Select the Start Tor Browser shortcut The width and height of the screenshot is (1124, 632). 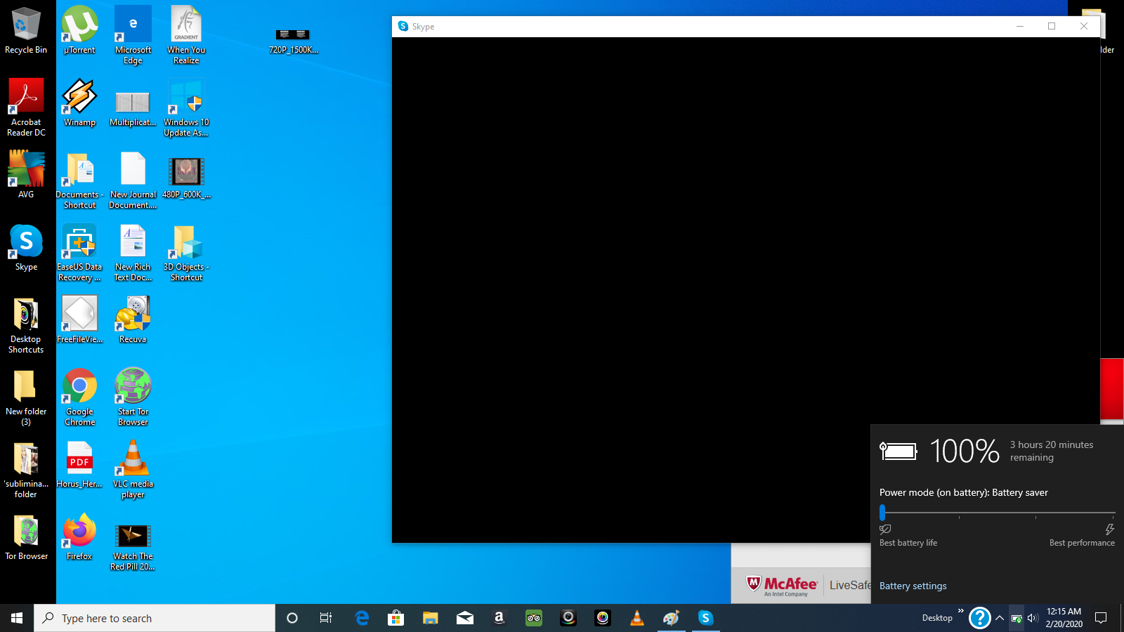133,397
